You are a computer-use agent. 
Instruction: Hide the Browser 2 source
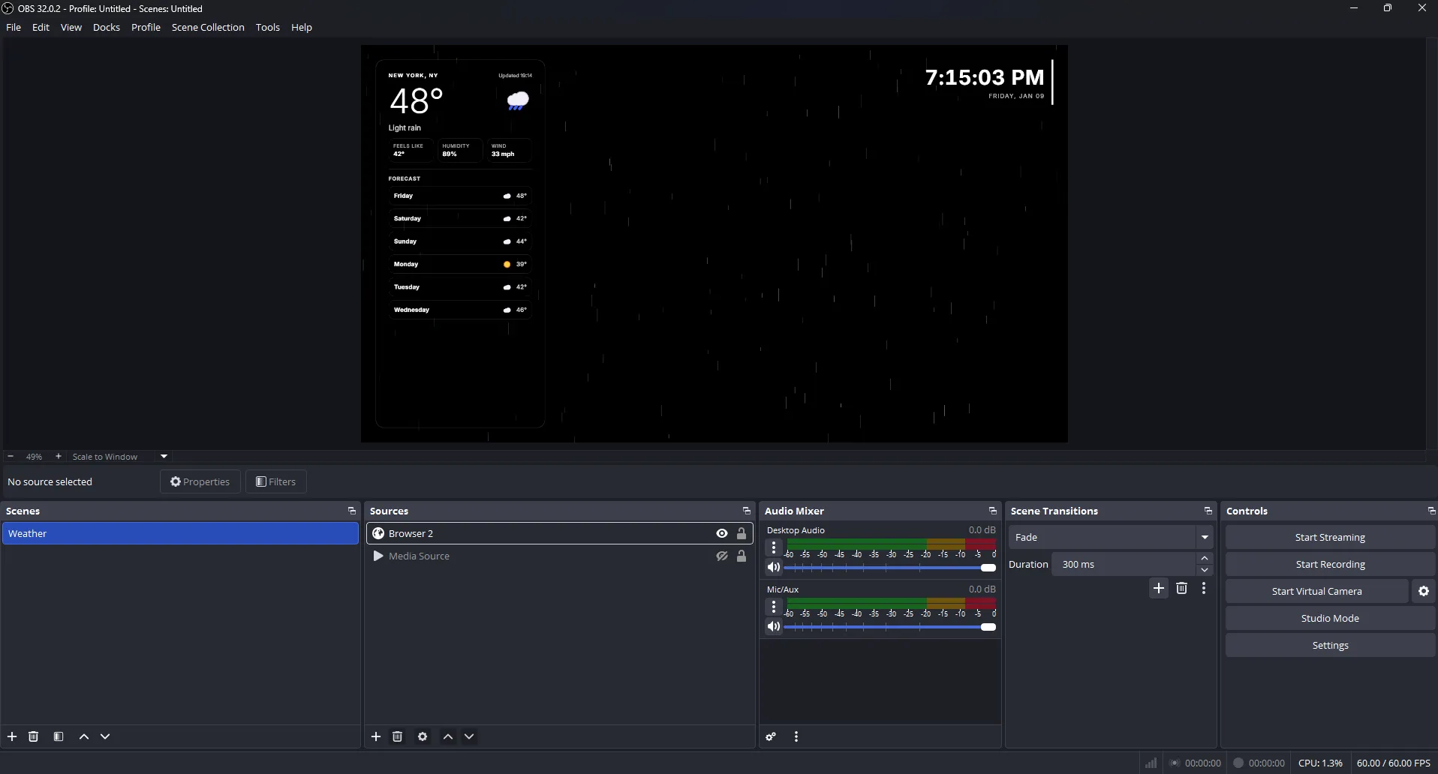point(721,533)
